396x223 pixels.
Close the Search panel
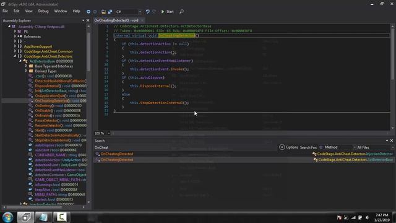[x=392, y=141]
